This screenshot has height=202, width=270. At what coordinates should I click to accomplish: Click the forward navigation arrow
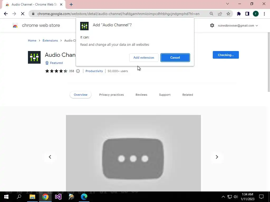pyautogui.click(x=14, y=14)
